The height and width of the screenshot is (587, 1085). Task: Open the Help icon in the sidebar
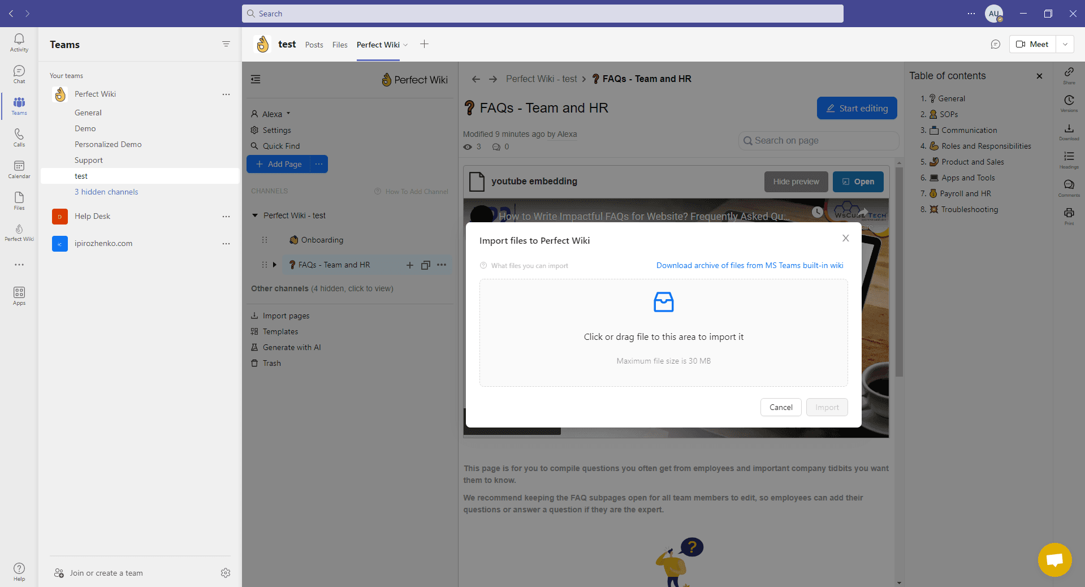click(x=19, y=572)
